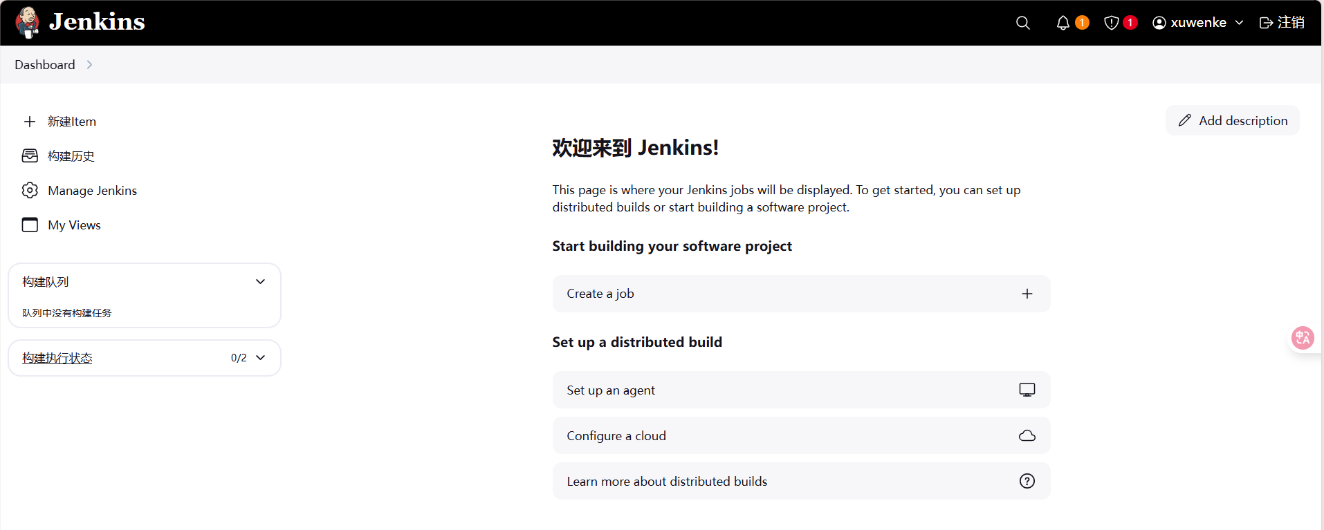Click the Start building your software project heading

point(672,246)
